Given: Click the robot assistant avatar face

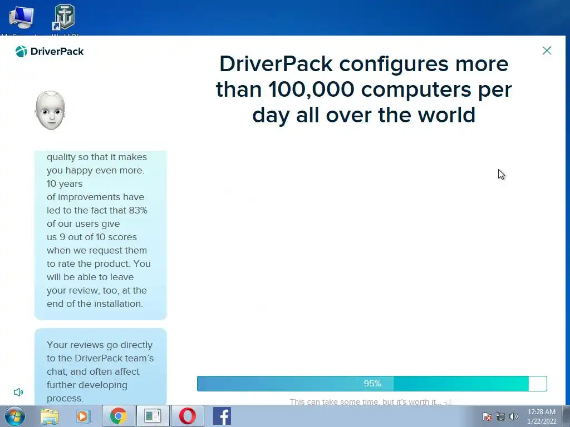Looking at the screenshot, I should coord(50,111).
